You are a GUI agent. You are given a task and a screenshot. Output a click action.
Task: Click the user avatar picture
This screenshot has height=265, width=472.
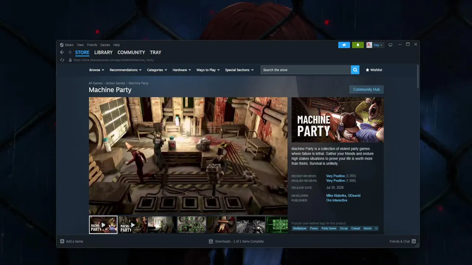click(369, 45)
